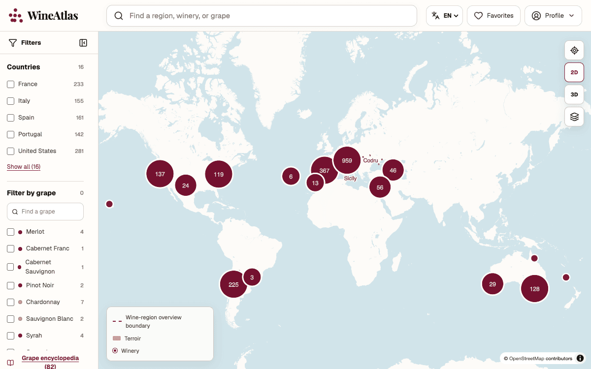Check the France country filter
Image resolution: width=591 pixels, height=369 pixels.
point(10,84)
